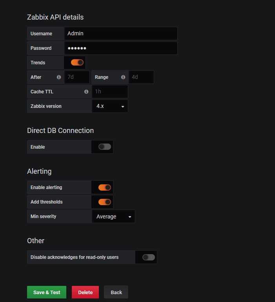
Task: Click the After 7d input field
Action: click(77, 77)
